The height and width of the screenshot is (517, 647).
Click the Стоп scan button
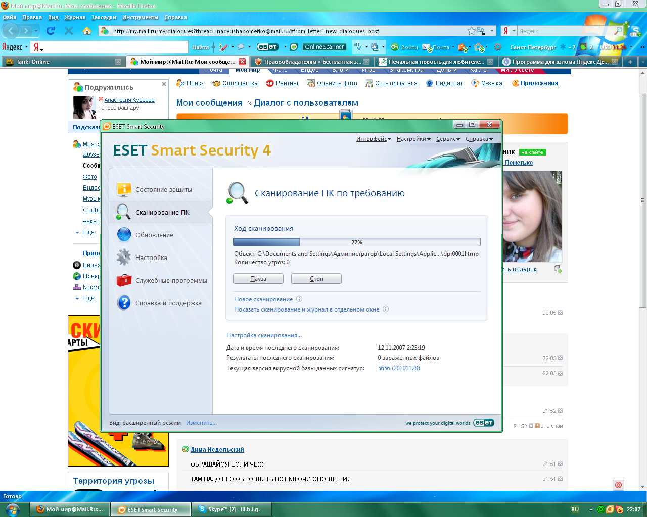(316, 279)
